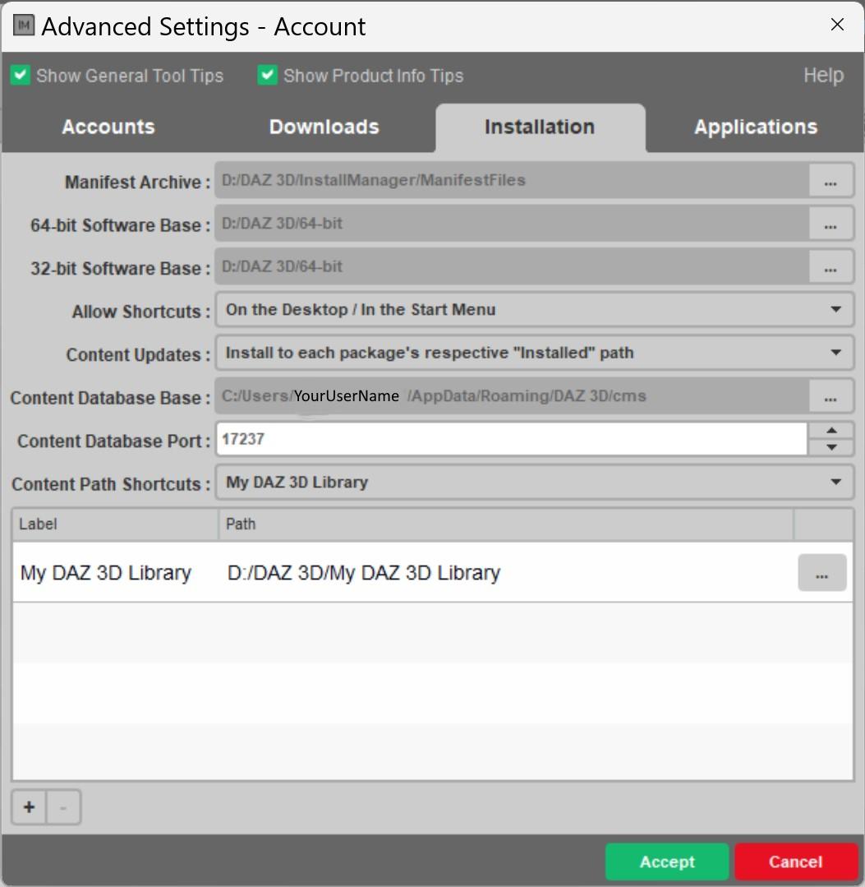Open the Content Updates dropdown
865x887 pixels.
[x=534, y=353]
